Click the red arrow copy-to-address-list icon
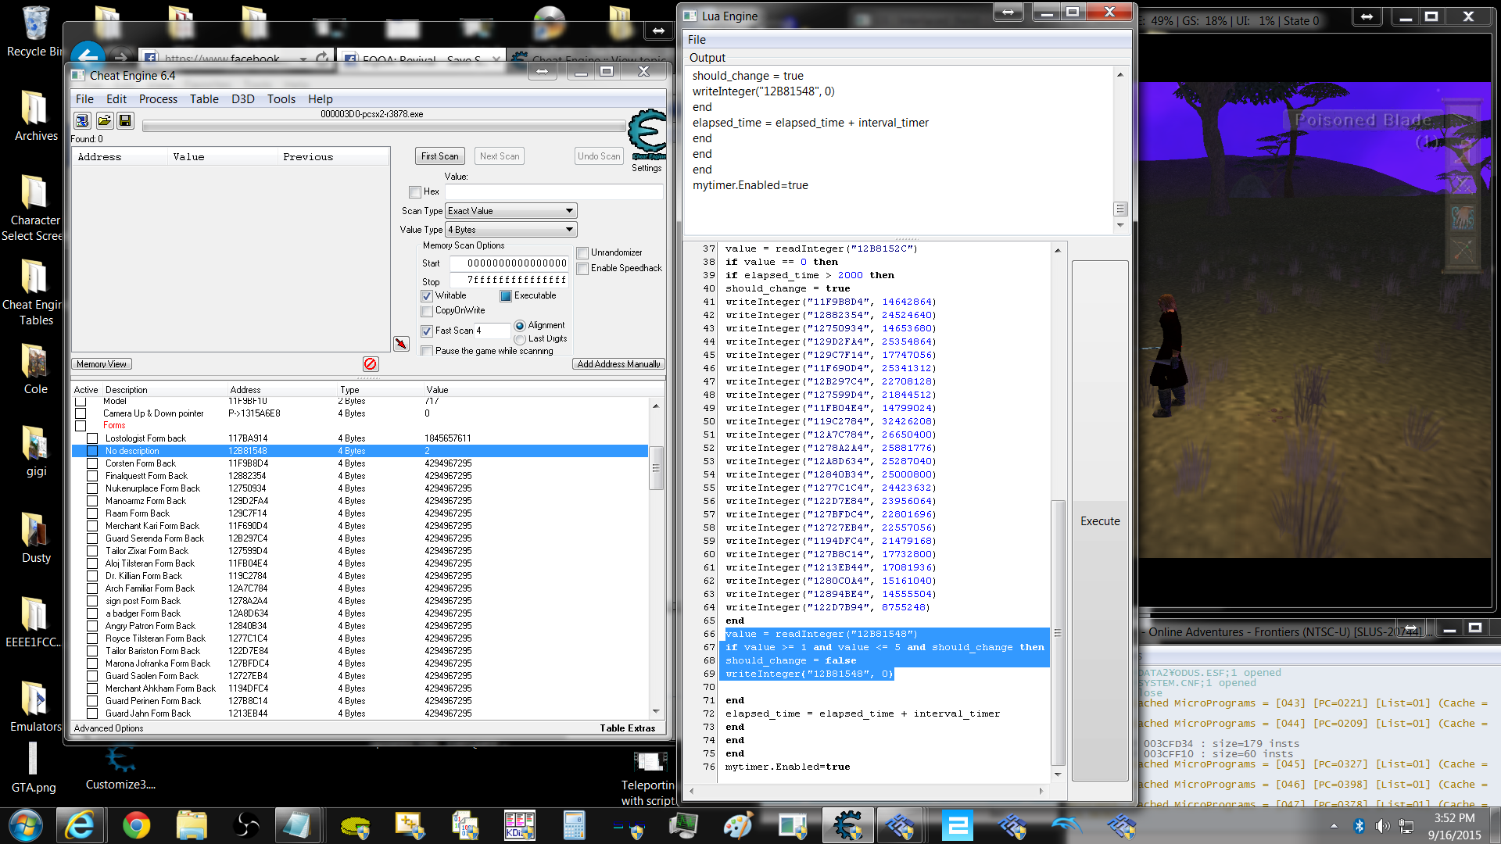 click(x=401, y=344)
